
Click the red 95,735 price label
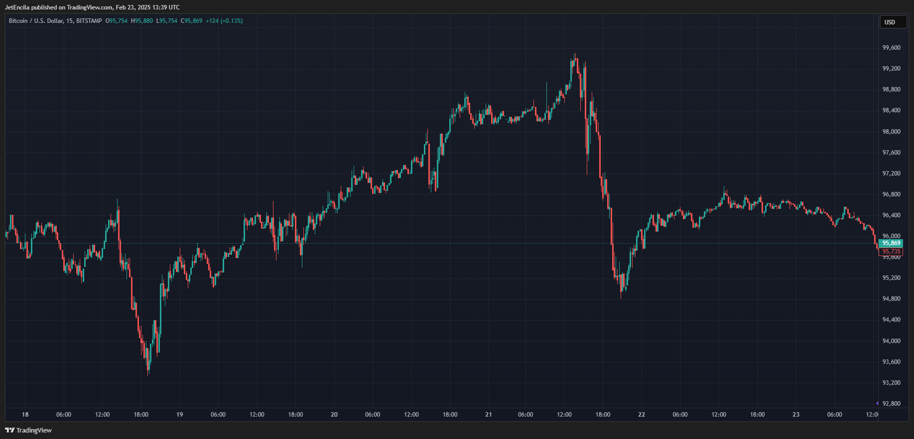(x=891, y=252)
